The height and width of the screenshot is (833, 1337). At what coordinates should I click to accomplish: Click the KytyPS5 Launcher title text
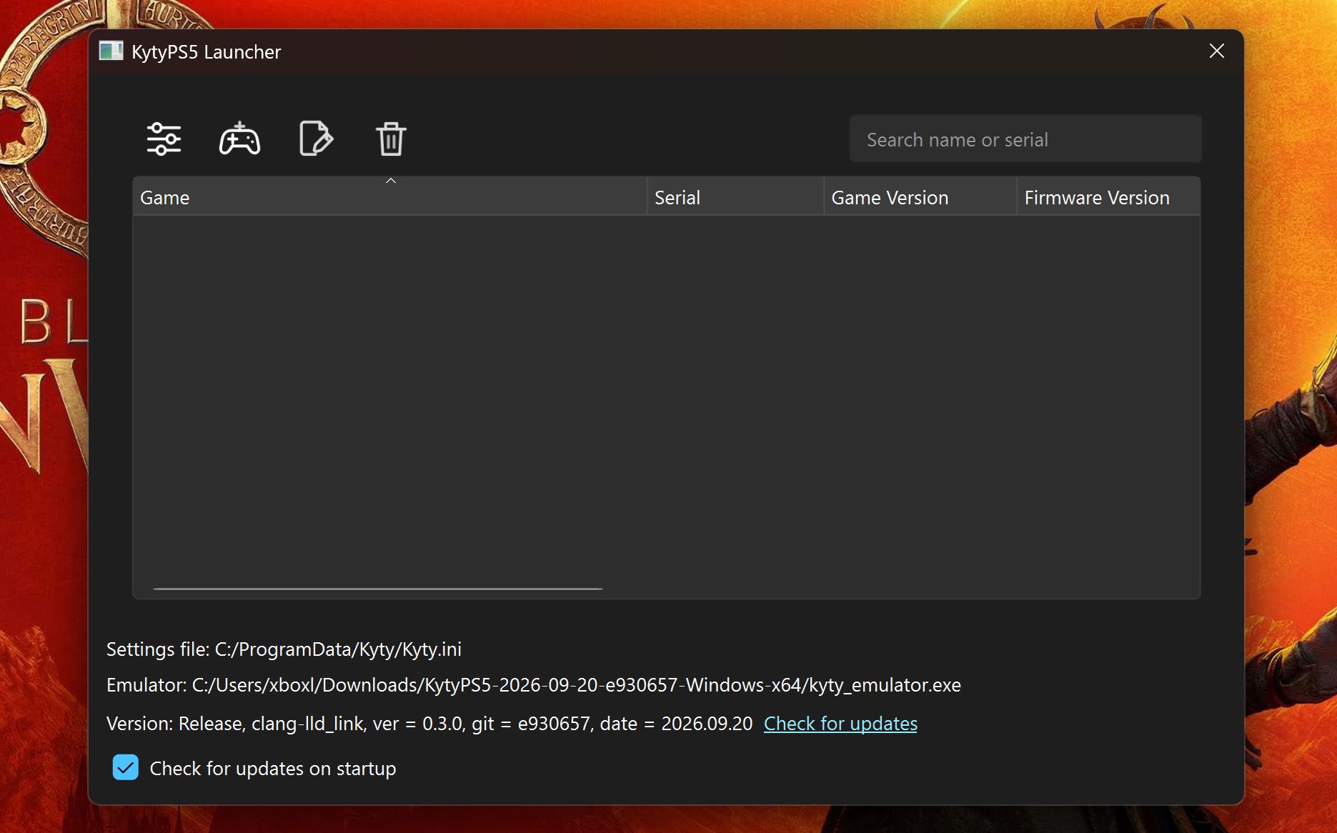point(206,52)
